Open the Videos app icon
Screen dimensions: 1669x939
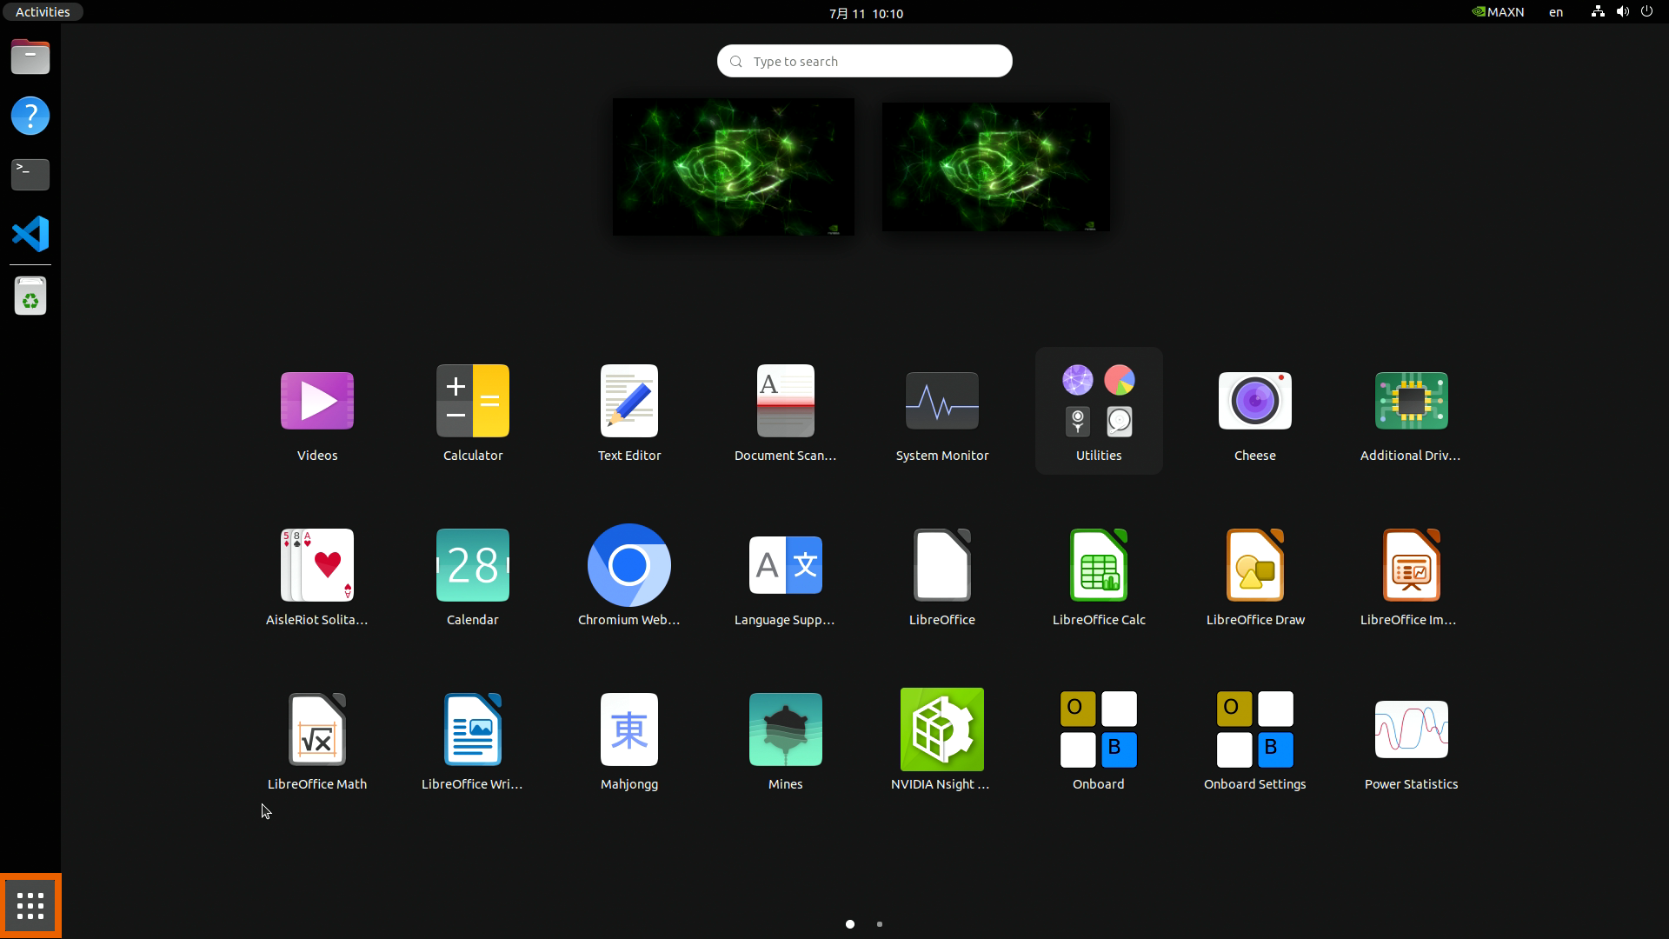pos(316,401)
